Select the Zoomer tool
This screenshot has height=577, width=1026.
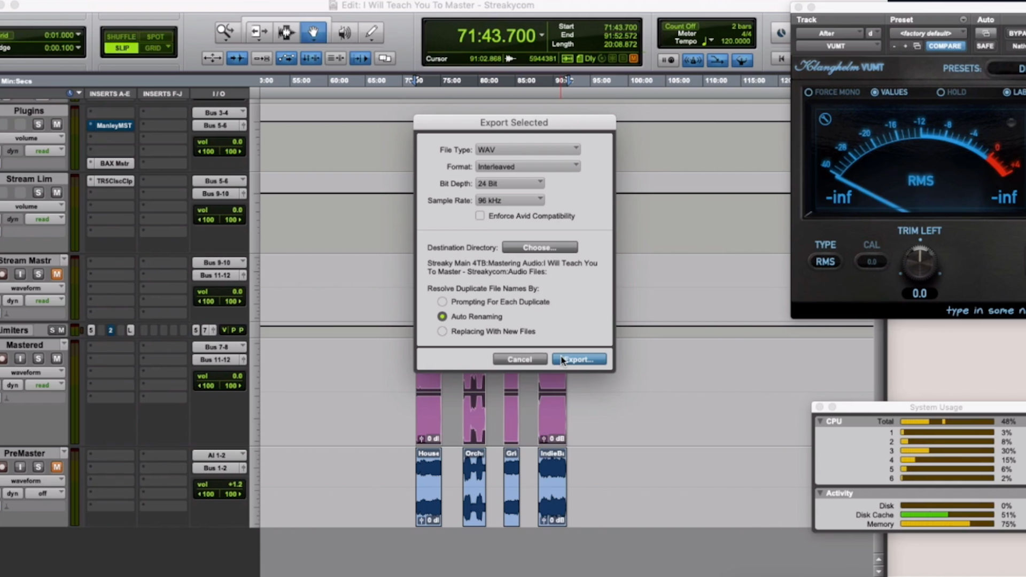pyautogui.click(x=225, y=33)
